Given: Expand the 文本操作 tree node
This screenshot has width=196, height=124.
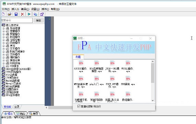Looking at the screenshot, I should pos(3,49).
